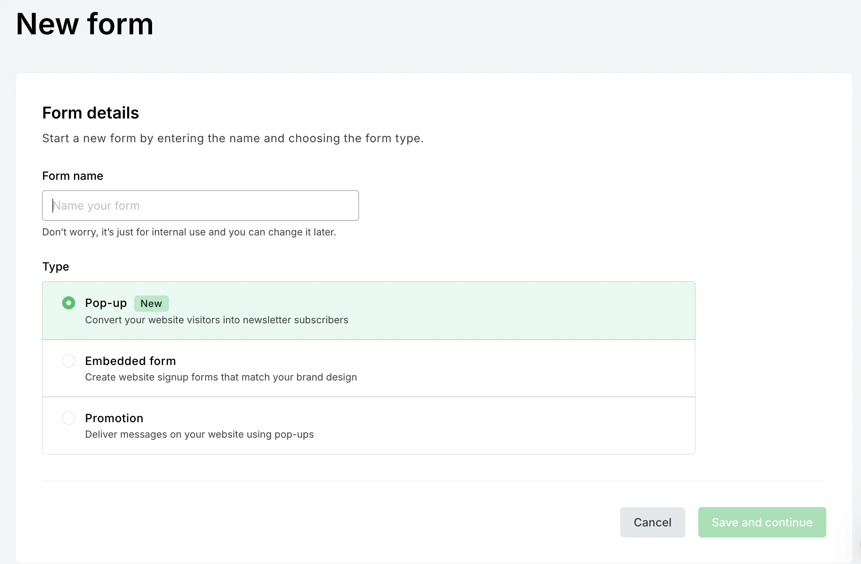This screenshot has width=861, height=564.
Task: Click the Form details heading
Action: coord(91,113)
